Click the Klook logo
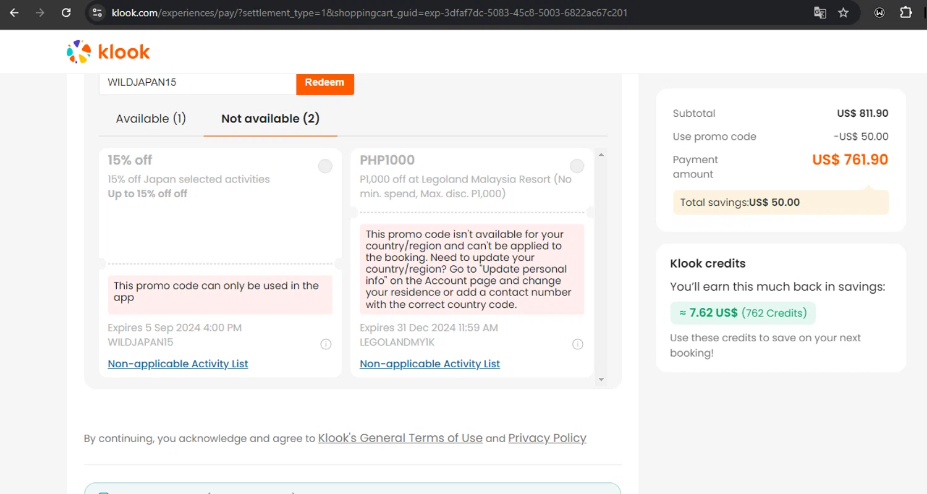Image resolution: width=927 pixels, height=494 pixels. coord(108,52)
